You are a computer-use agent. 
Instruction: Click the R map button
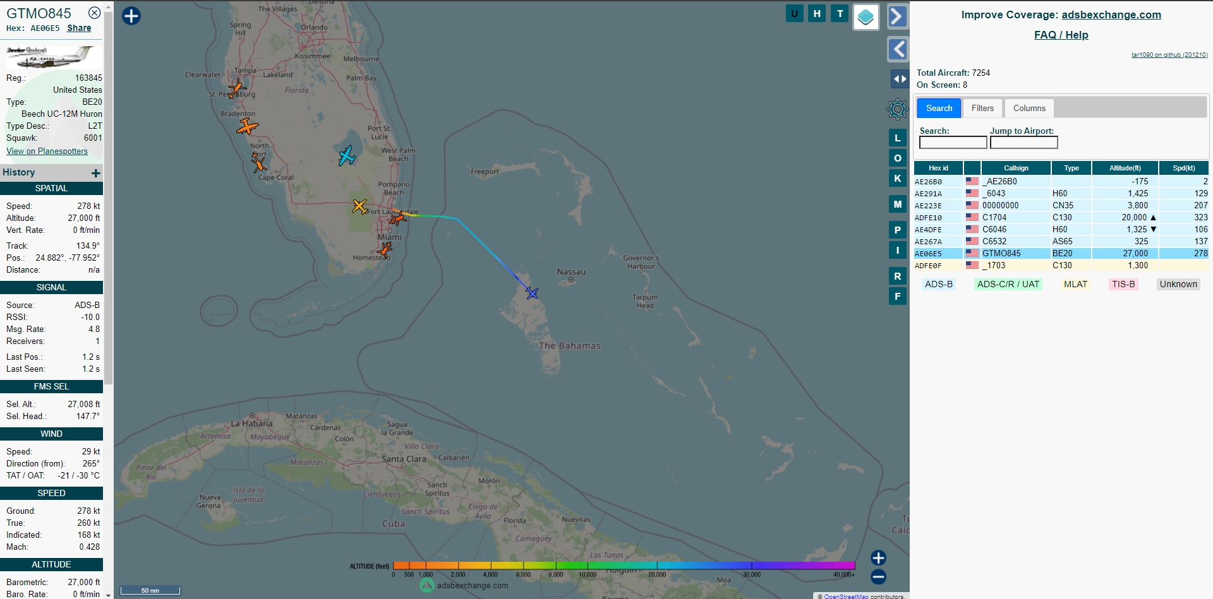click(898, 276)
